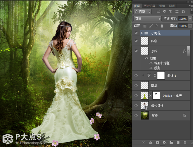
Task: Click the lock image pixels brush icon
Action: 151,26
